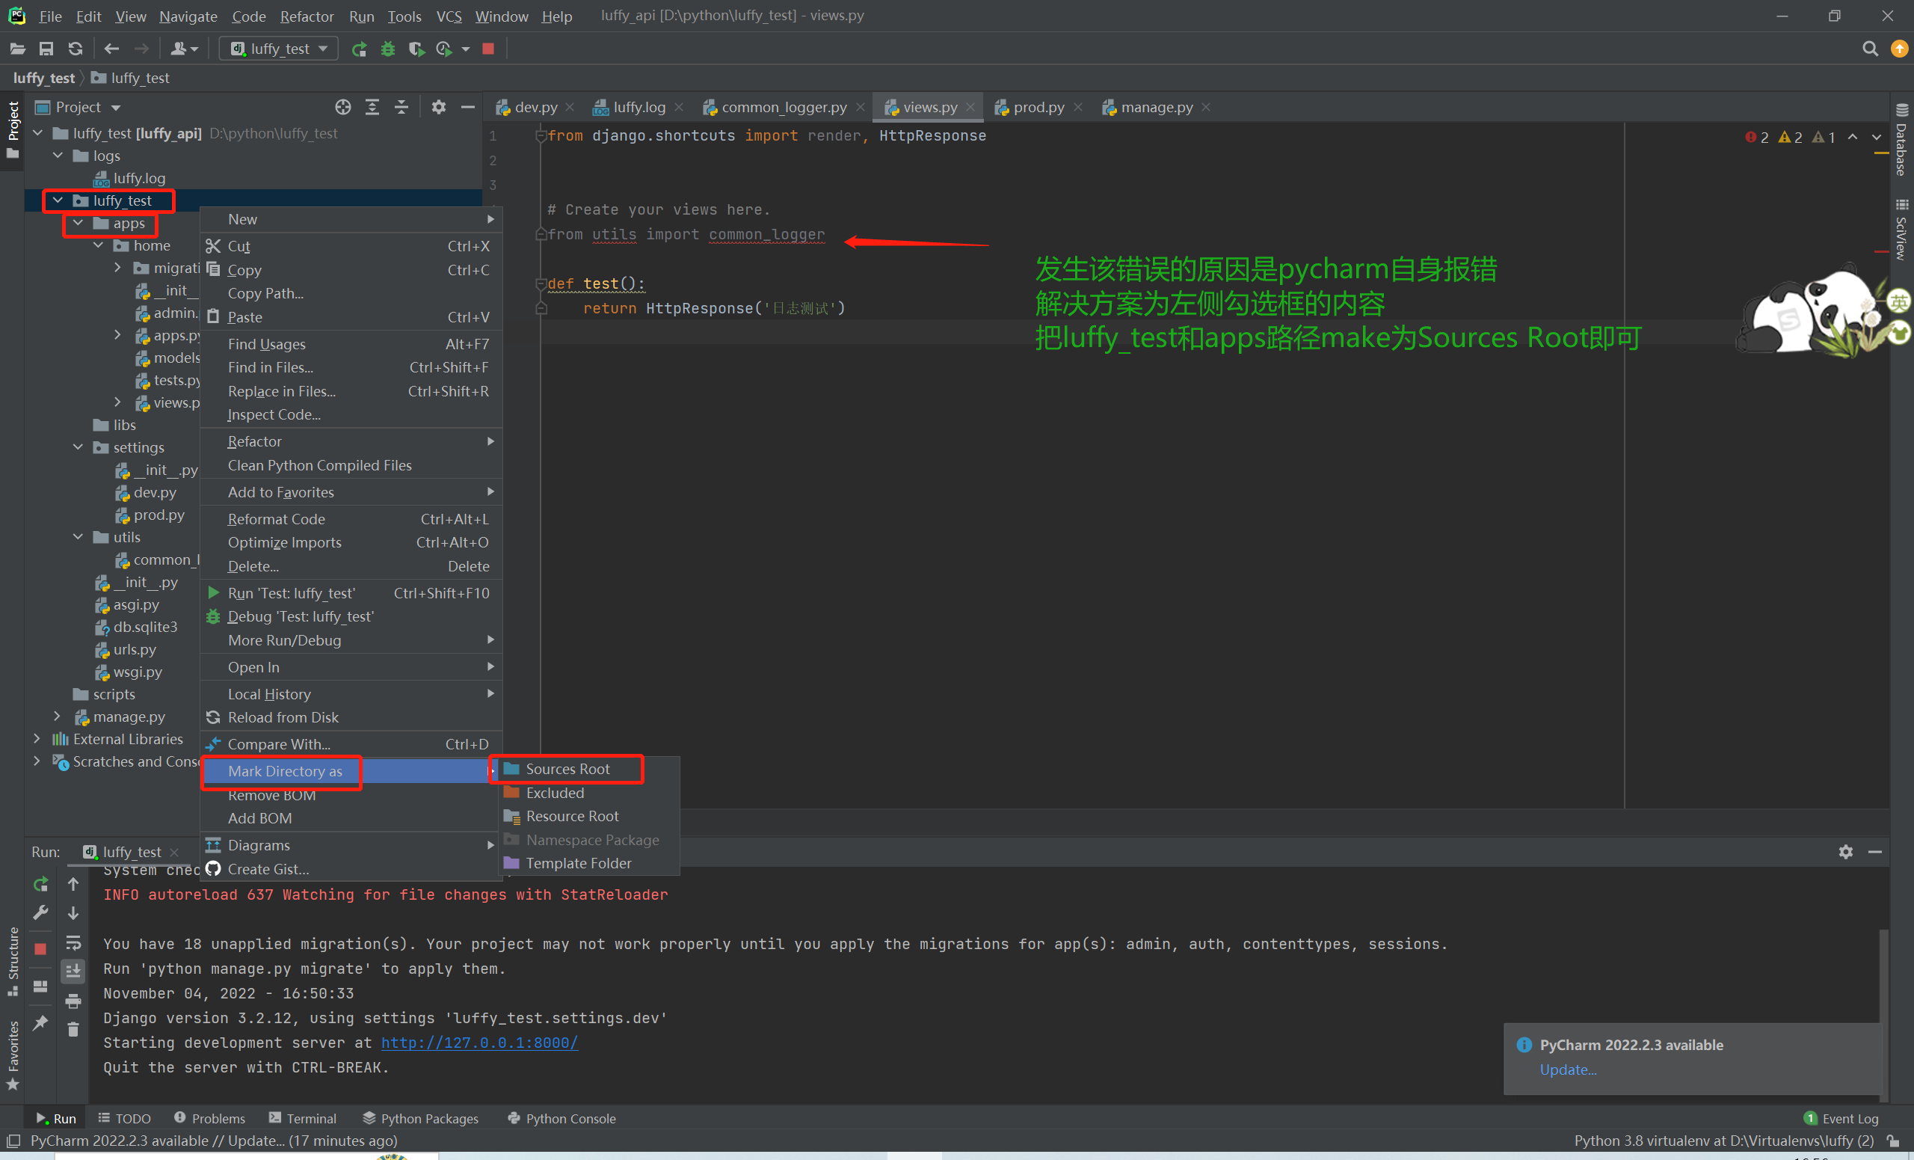Click trash icon in Run panel
The image size is (1914, 1160).
coord(73,1029)
